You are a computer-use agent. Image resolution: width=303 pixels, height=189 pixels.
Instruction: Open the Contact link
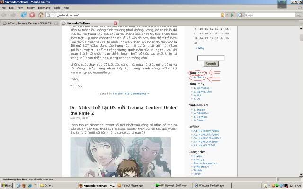[x=200, y=117]
